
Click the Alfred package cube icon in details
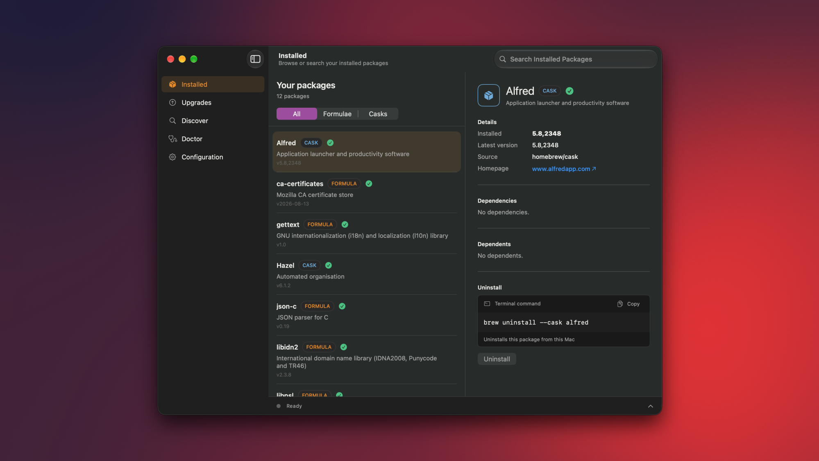[488, 95]
